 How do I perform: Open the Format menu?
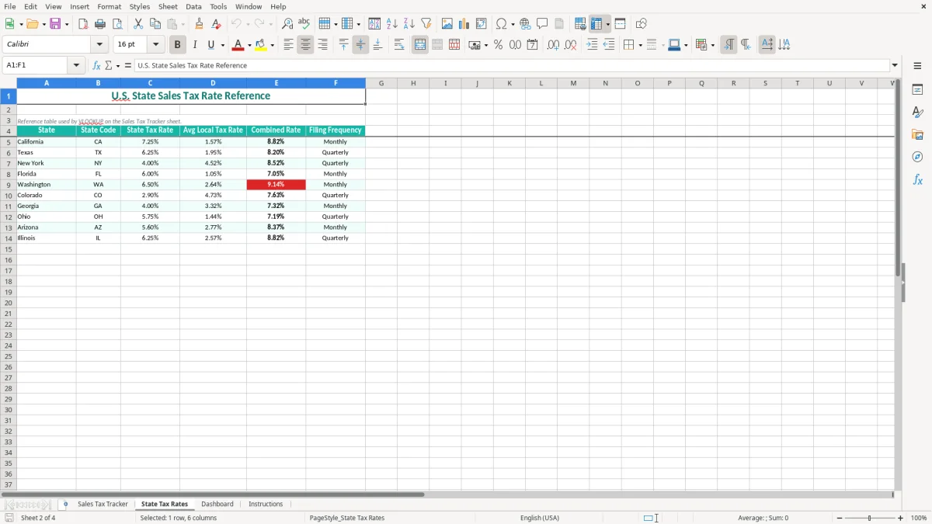pyautogui.click(x=110, y=6)
